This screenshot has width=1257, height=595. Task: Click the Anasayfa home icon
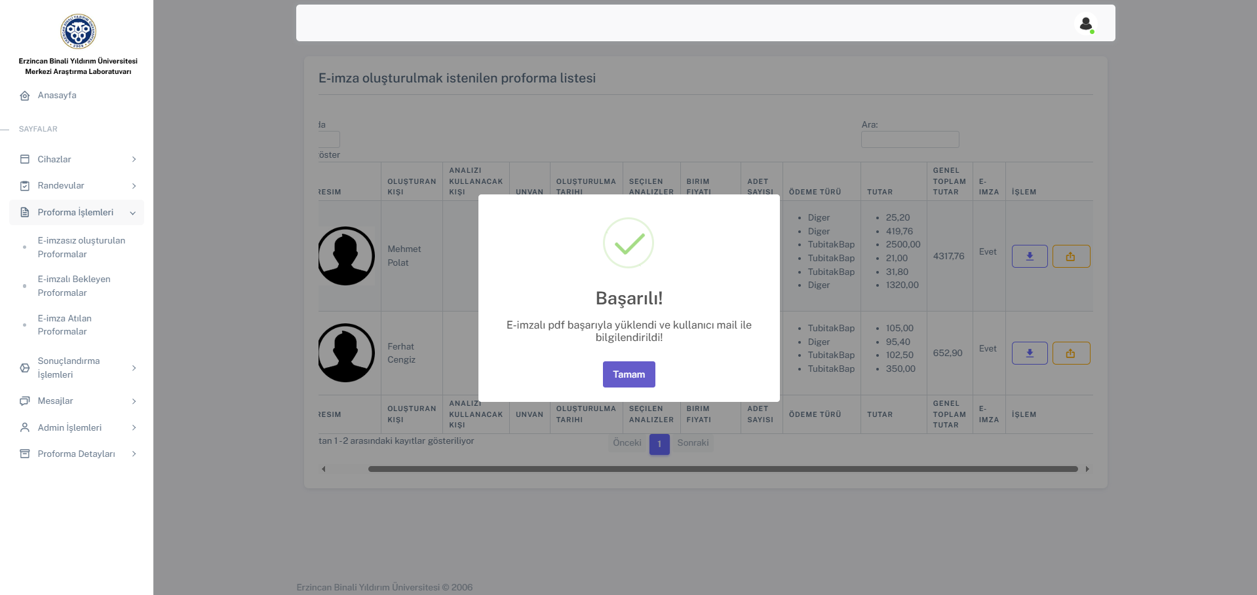click(x=25, y=96)
